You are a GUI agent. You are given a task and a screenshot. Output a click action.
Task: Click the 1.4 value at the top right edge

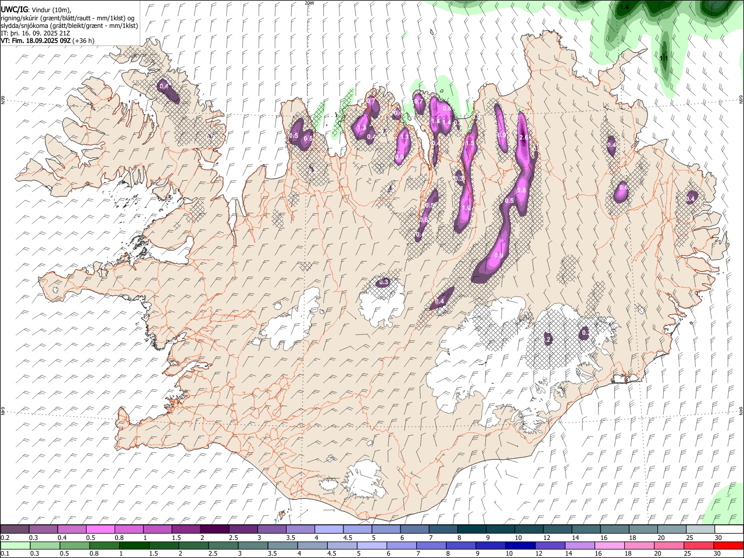[624, 8]
